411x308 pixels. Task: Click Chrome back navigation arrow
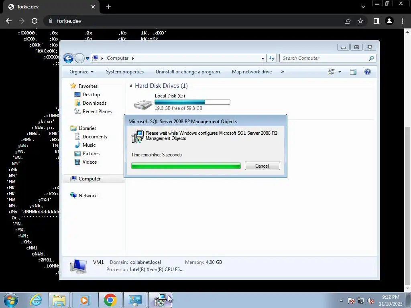tap(9, 21)
